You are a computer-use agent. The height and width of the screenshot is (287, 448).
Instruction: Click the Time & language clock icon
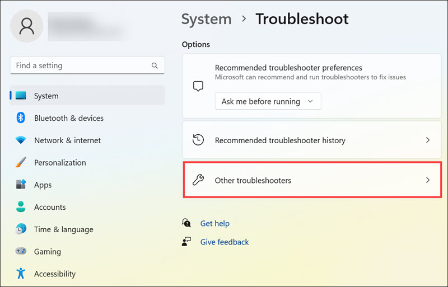21,229
